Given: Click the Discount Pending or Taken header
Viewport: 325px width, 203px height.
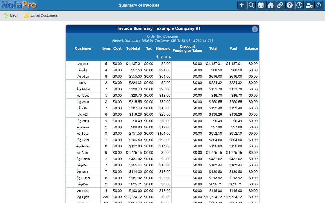Looking at the screenshot, I should (x=187, y=48).
